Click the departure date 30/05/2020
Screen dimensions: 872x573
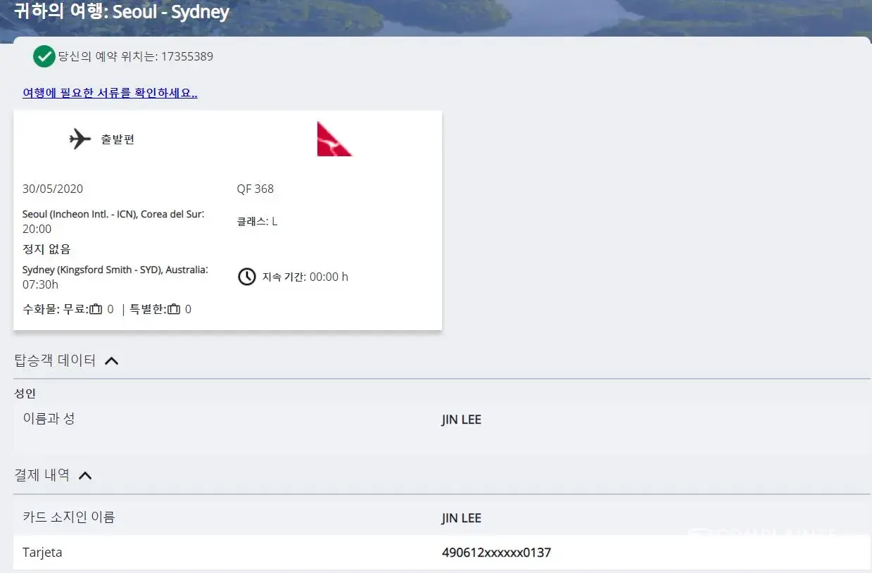click(x=53, y=189)
